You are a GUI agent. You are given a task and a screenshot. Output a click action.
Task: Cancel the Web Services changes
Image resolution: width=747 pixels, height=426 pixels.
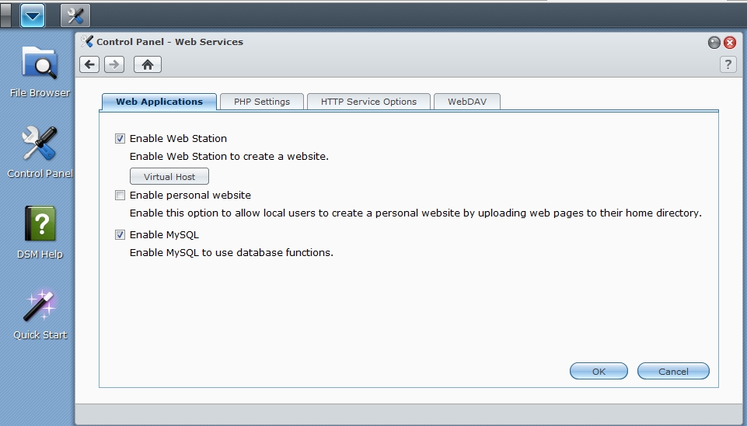(673, 372)
